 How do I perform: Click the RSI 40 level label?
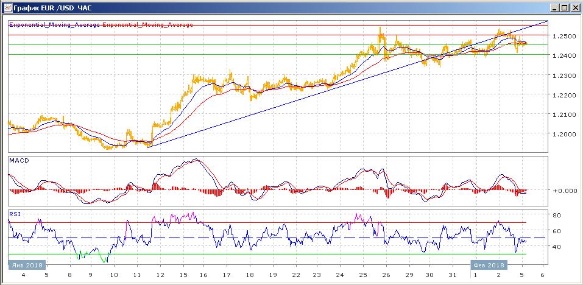click(x=557, y=247)
